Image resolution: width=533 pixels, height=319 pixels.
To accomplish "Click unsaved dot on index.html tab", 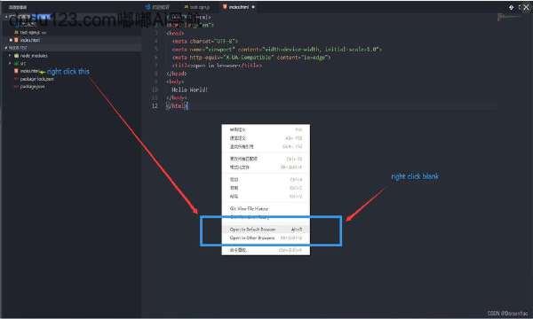I will tap(253, 7).
